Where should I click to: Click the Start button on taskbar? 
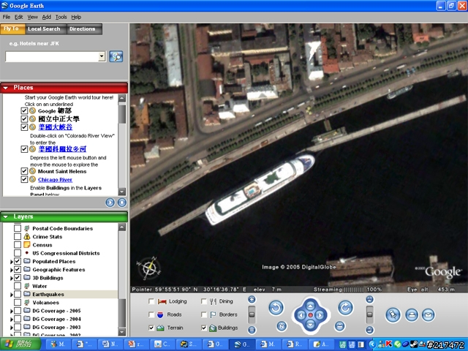[x=20, y=344]
